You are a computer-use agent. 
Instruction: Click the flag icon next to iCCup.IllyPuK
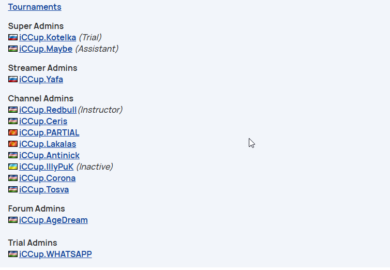[x=13, y=167]
